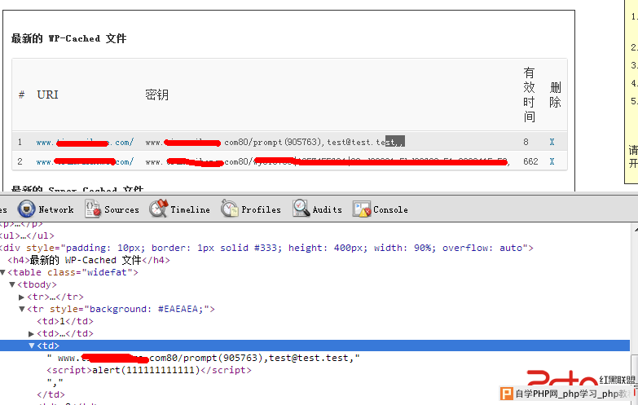Switch to the Timeline tab label
The width and height of the screenshot is (638, 405).
coord(190,209)
